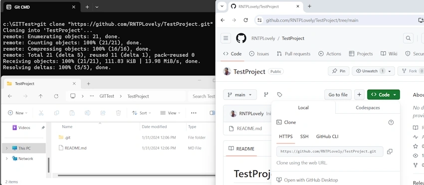Viewport: 424px width, 185px height.
Task: Open the View dropdown in File Explorer
Action: [170, 113]
